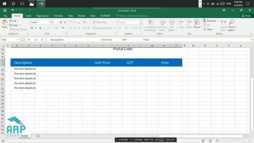Collapse the ribbon with the up chevron
The width and height of the screenshot is (254, 143).
pyautogui.click(x=251, y=34)
